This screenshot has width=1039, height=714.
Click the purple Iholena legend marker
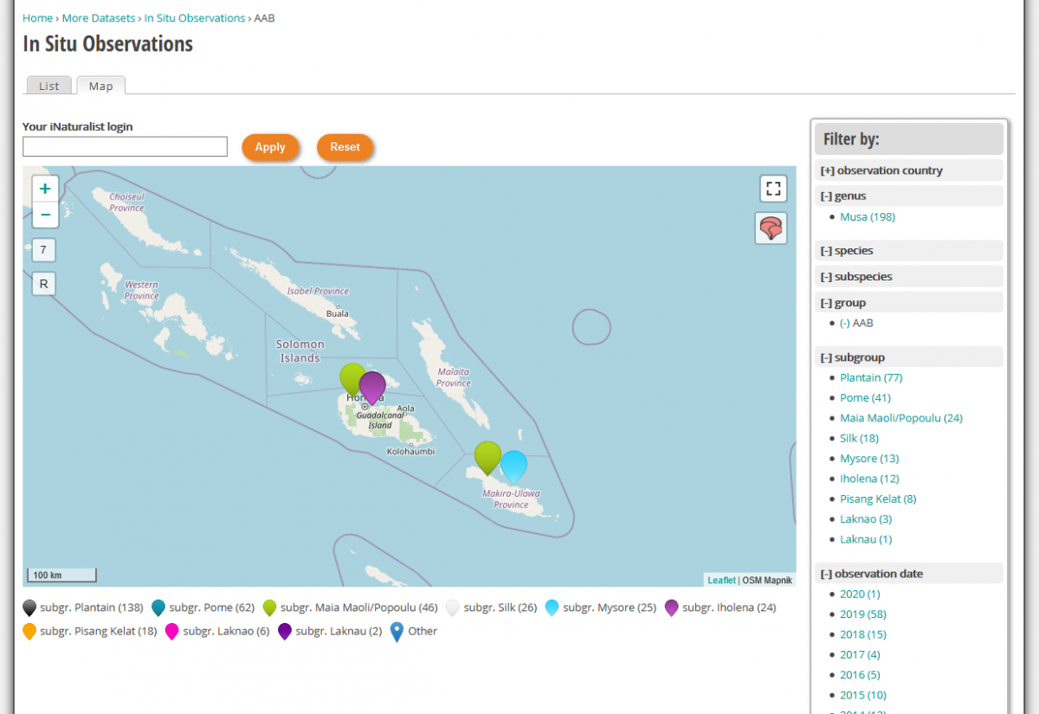pos(672,608)
